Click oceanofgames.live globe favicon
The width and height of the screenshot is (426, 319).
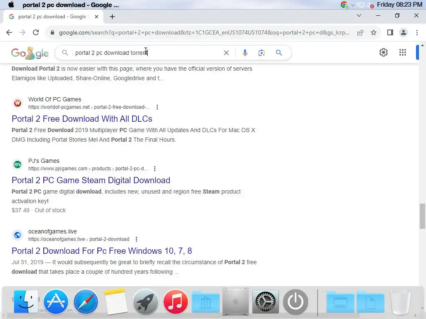17,235
